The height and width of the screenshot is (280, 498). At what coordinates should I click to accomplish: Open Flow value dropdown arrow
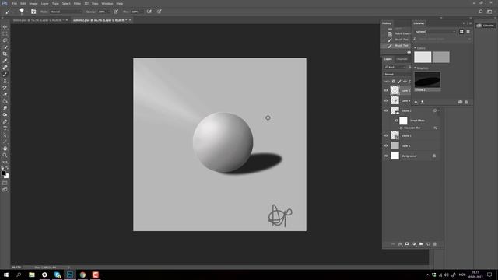(142, 12)
